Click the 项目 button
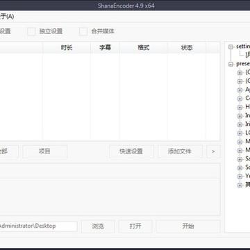 (x=45, y=151)
